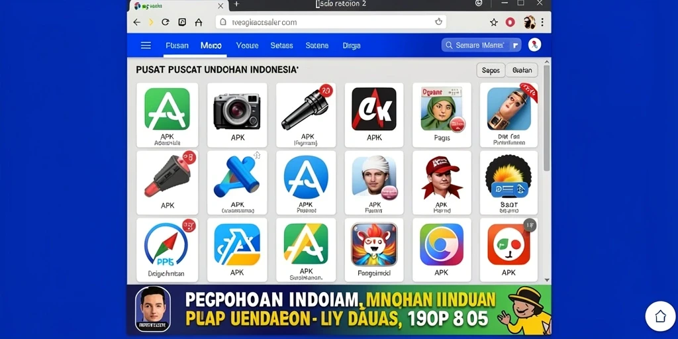Click the floating home button
The height and width of the screenshot is (339, 678).
point(660,316)
